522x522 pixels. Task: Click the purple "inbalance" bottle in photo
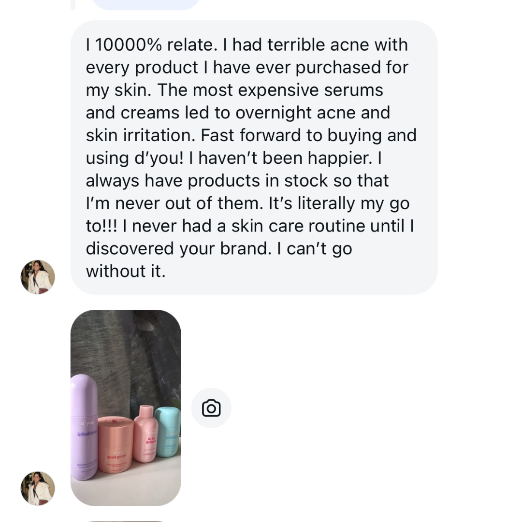click(84, 427)
